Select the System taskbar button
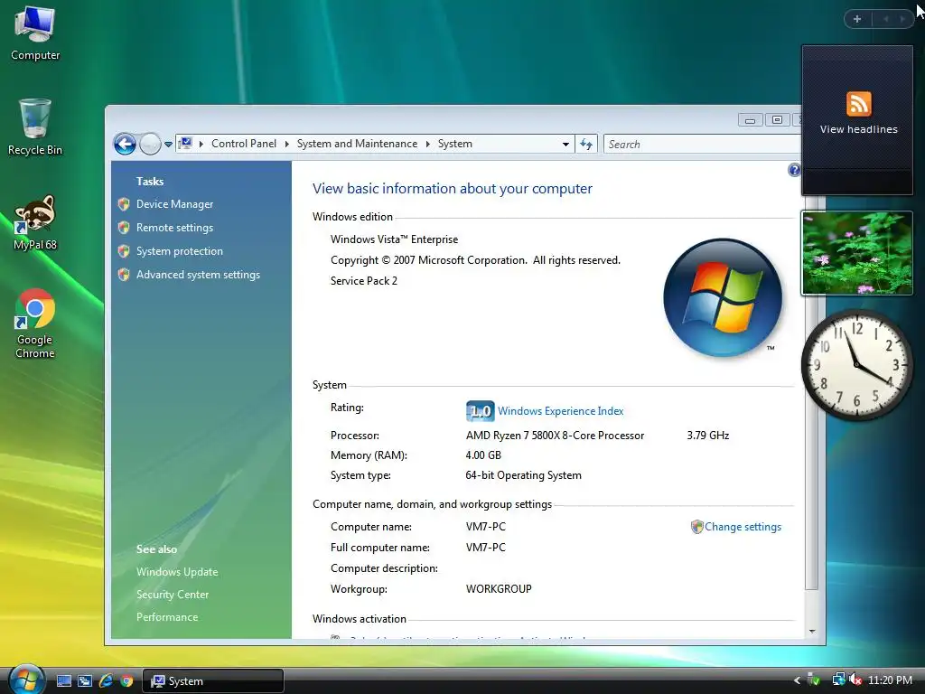The width and height of the screenshot is (925, 694). (x=213, y=681)
